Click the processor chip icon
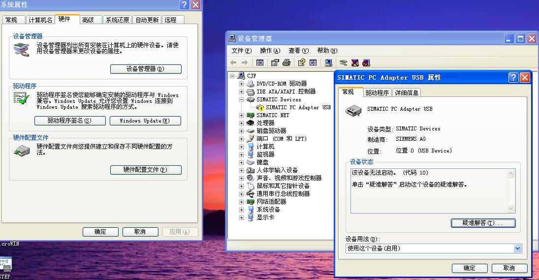Image resolution: width=539 pixels, height=280 pixels. pos(251,123)
